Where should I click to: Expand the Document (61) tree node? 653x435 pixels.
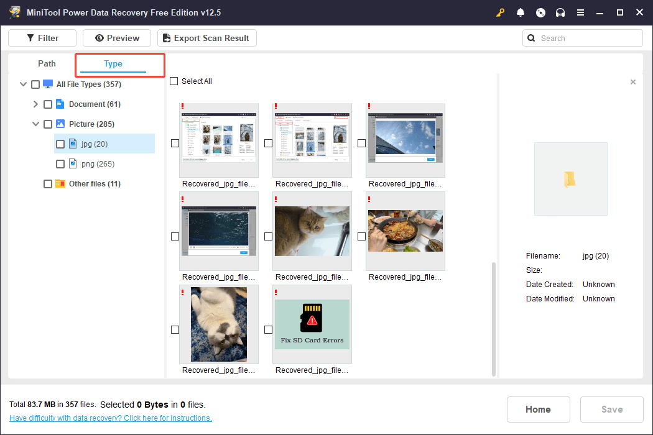35,104
